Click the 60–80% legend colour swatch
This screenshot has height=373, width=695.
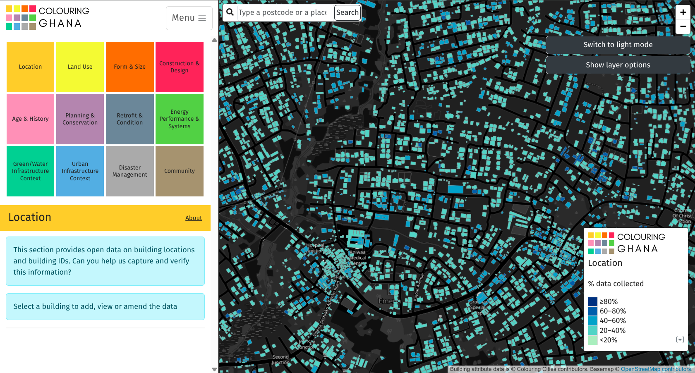point(593,311)
